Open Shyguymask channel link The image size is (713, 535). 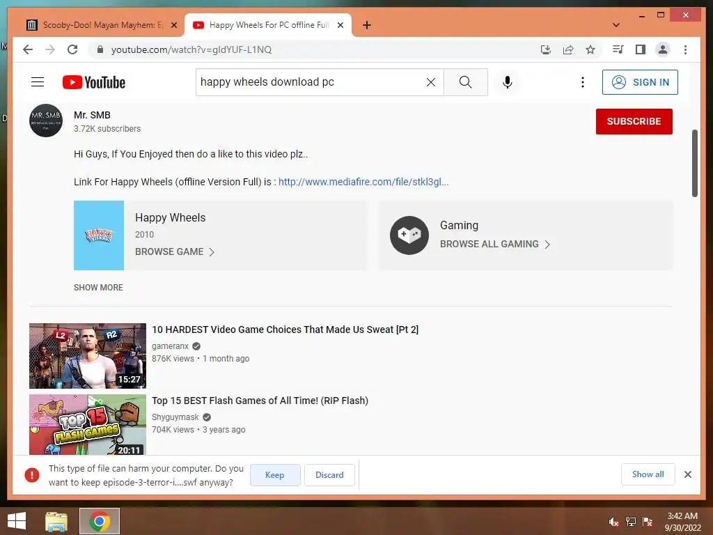click(x=175, y=417)
